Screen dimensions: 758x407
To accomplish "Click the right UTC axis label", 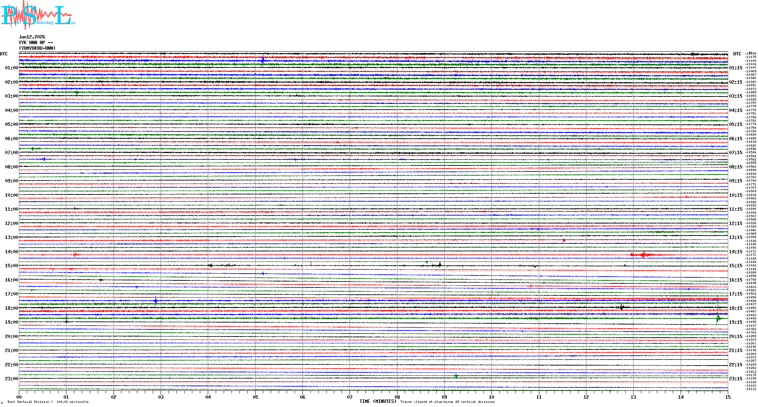I will 737,54.
